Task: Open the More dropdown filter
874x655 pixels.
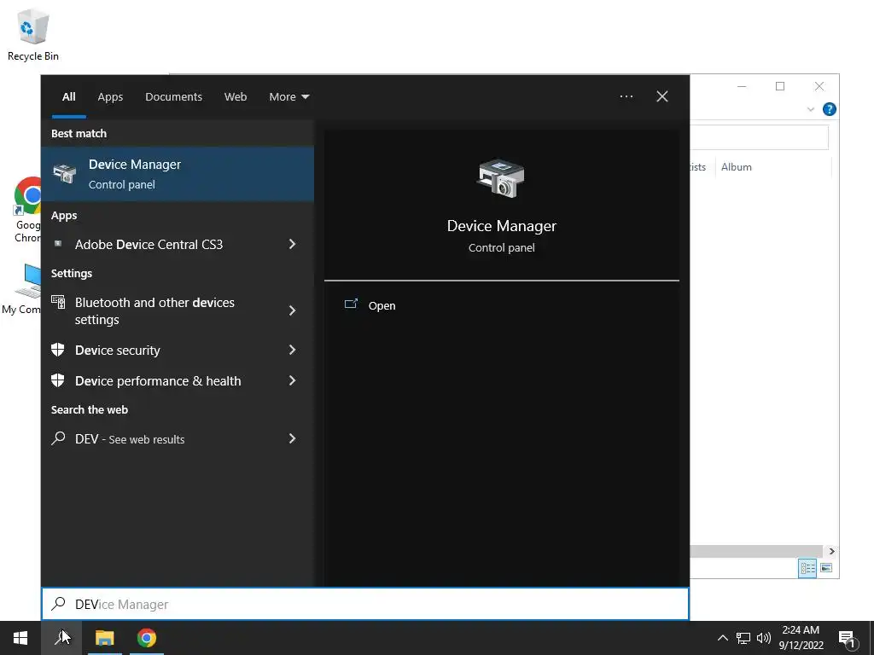Action: (x=288, y=97)
